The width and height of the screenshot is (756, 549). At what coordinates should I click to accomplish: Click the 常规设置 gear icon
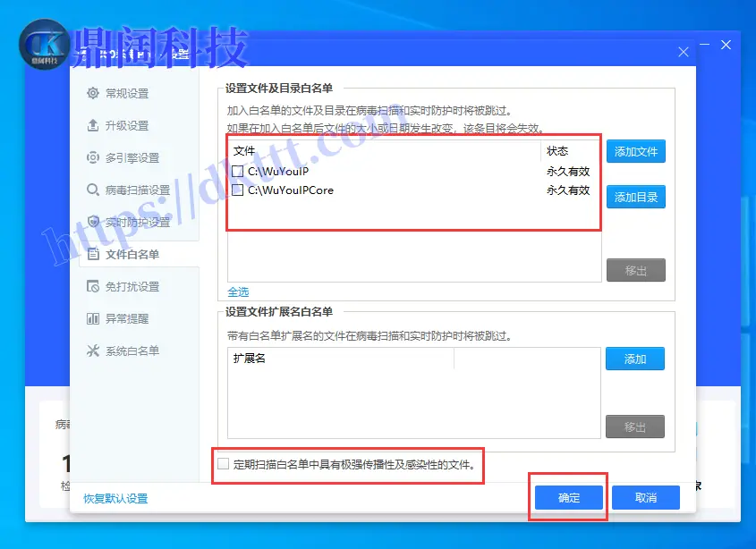point(93,93)
